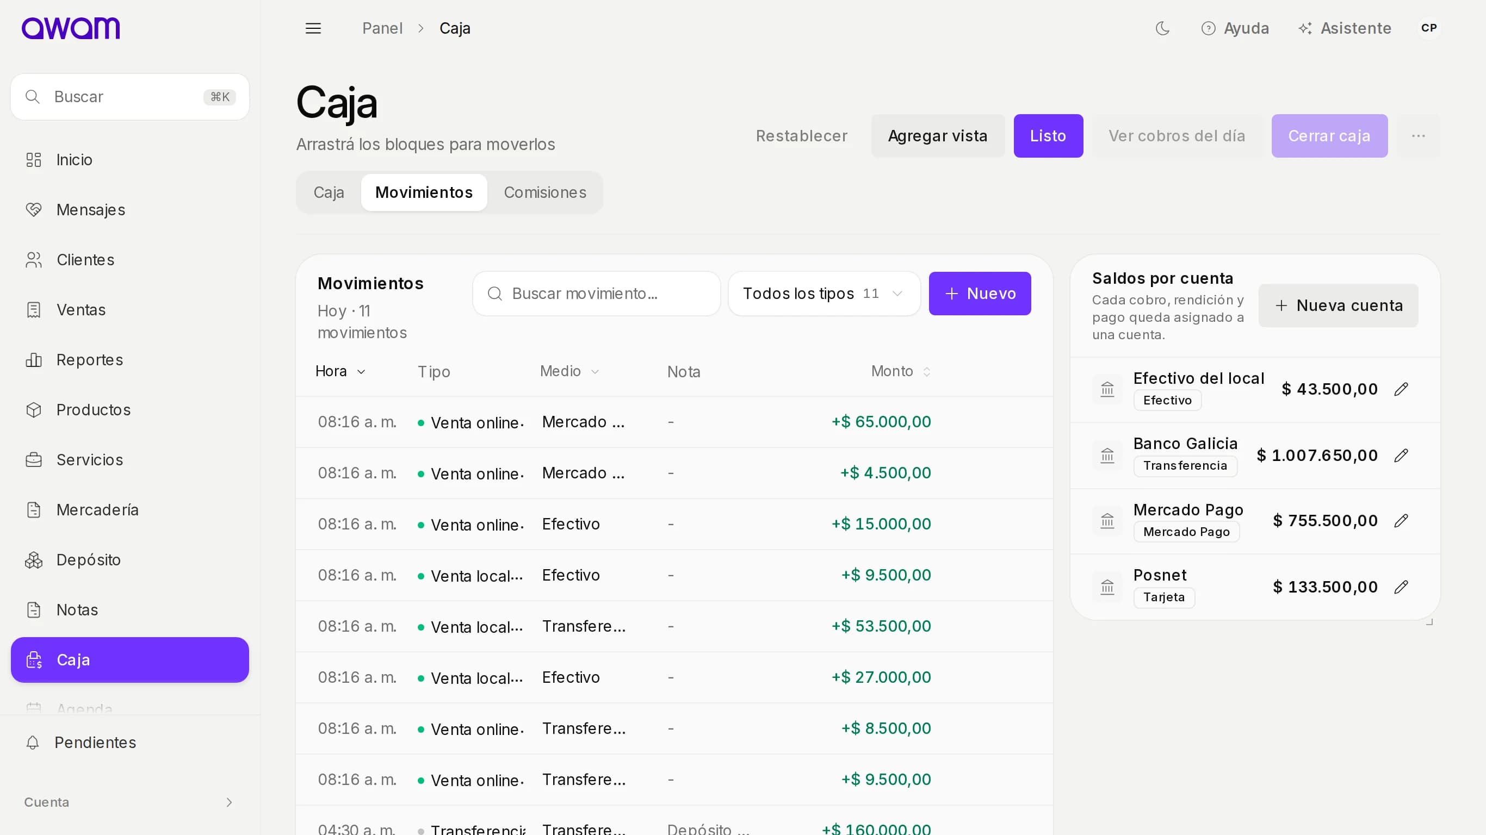Toggle the sidebar hamburger menu
The height and width of the screenshot is (835, 1486).
tap(313, 28)
